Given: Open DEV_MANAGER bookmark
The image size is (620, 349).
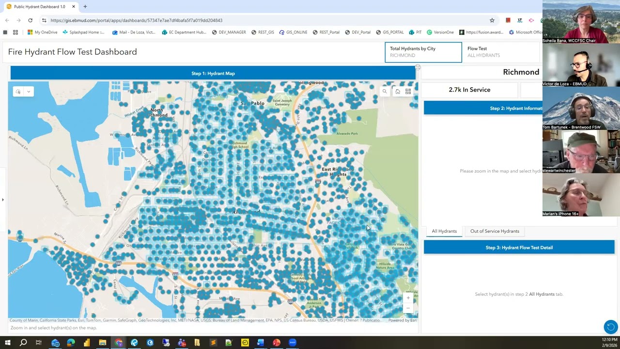Looking at the screenshot, I should coord(229,32).
